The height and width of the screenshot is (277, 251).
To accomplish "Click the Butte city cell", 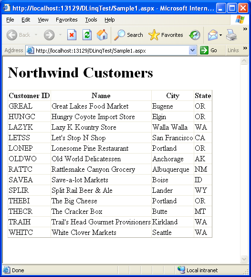I will [x=173, y=211].
